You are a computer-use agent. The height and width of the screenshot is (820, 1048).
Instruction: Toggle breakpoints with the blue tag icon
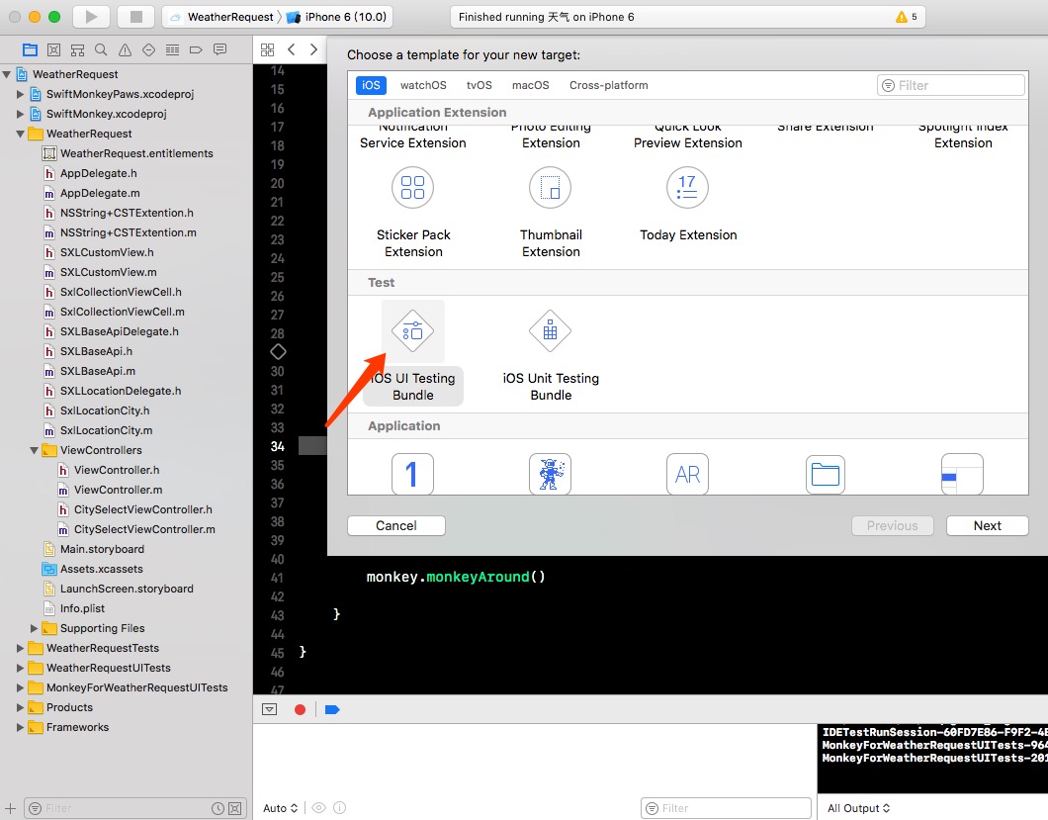point(332,709)
